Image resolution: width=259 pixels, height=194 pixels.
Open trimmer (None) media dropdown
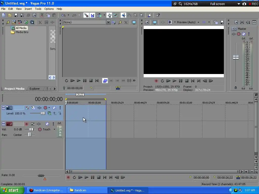click(x=108, y=22)
